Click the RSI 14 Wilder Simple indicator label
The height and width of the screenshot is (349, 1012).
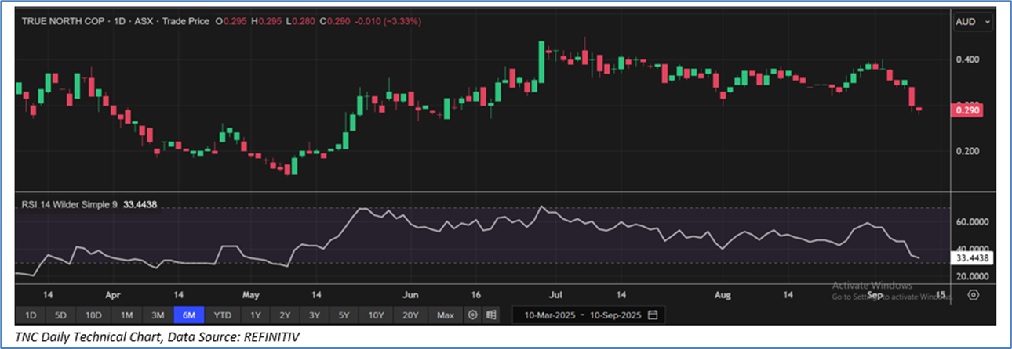(68, 204)
